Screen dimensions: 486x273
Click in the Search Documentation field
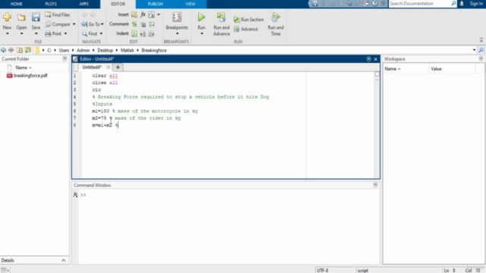tap(420, 4)
